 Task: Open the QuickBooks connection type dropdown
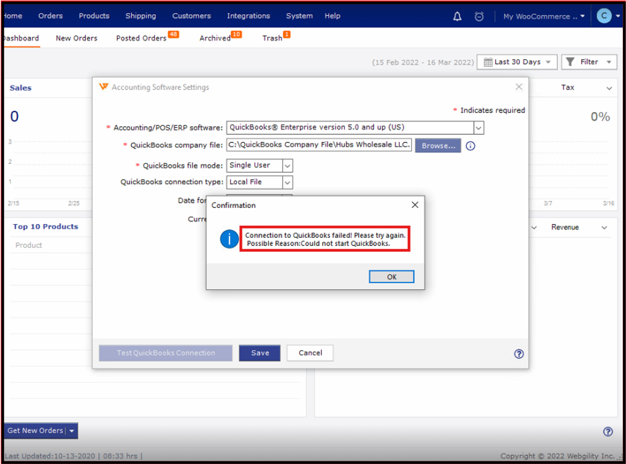coord(288,182)
